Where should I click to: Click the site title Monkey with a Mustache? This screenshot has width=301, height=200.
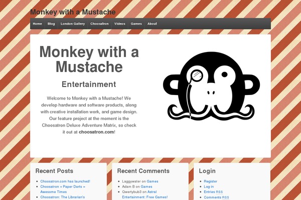coord(73,12)
